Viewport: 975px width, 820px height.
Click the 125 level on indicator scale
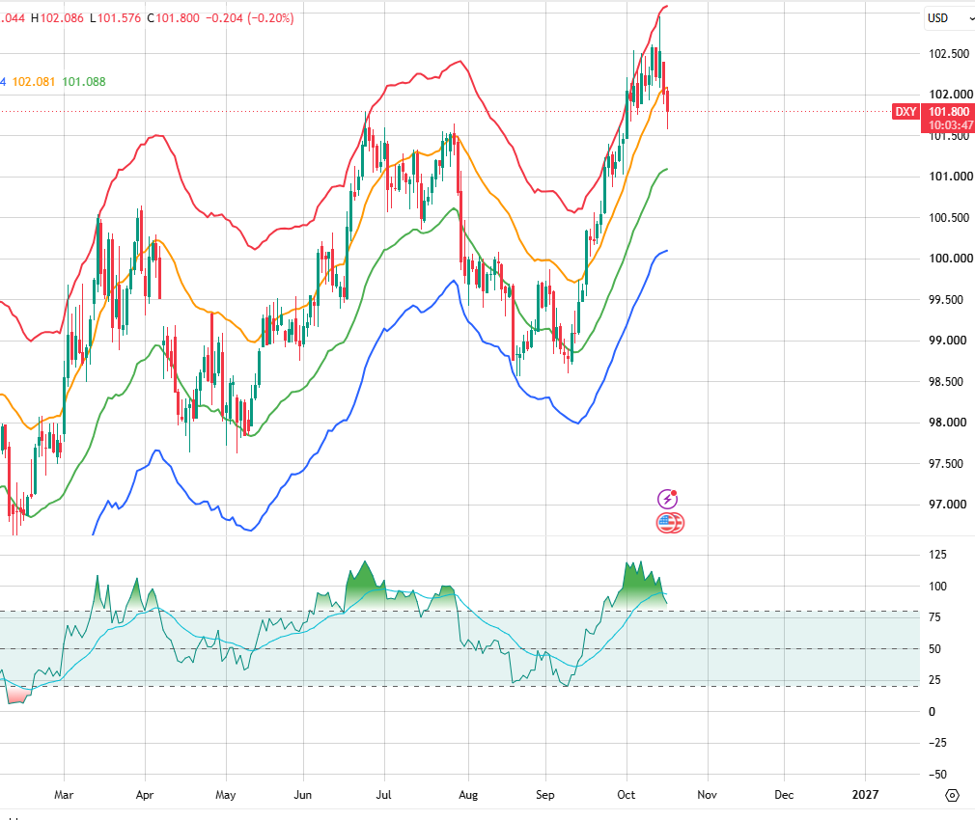(x=937, y=554)
